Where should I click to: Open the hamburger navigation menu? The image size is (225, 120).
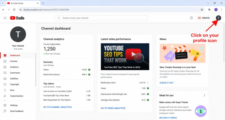(x=5, y=18)
